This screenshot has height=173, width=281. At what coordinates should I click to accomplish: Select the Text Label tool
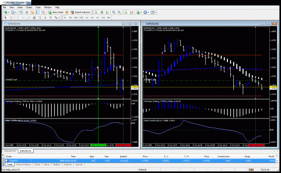tap(50, 18)
